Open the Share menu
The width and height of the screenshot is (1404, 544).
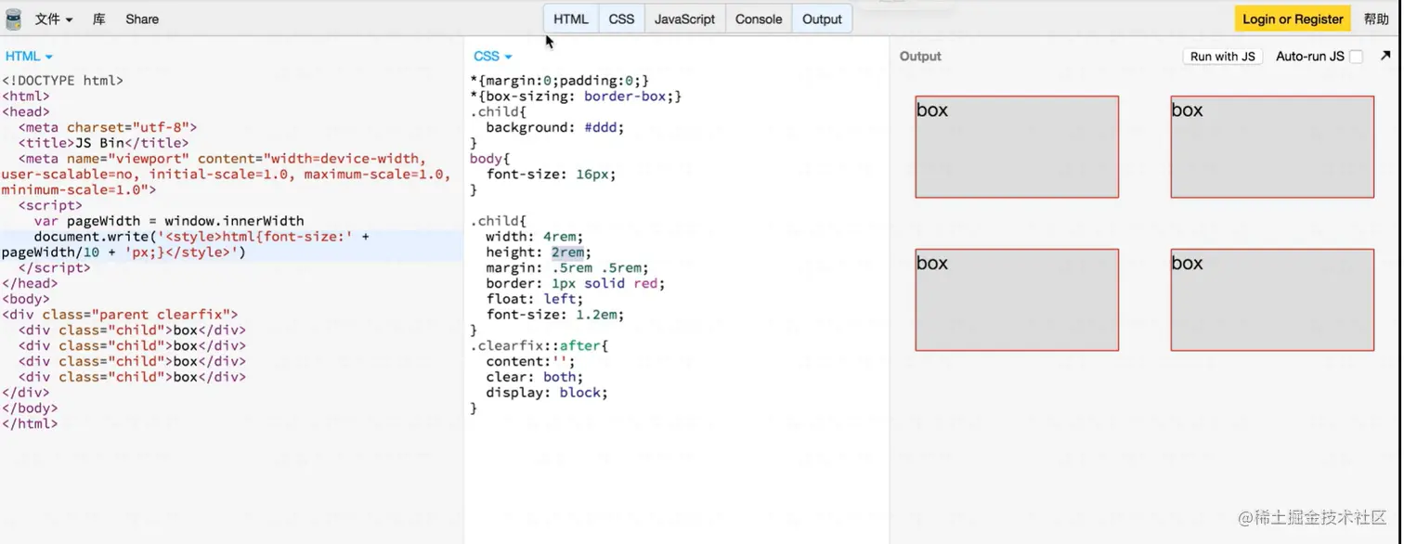pyautogui.click(x=142, y=19)
